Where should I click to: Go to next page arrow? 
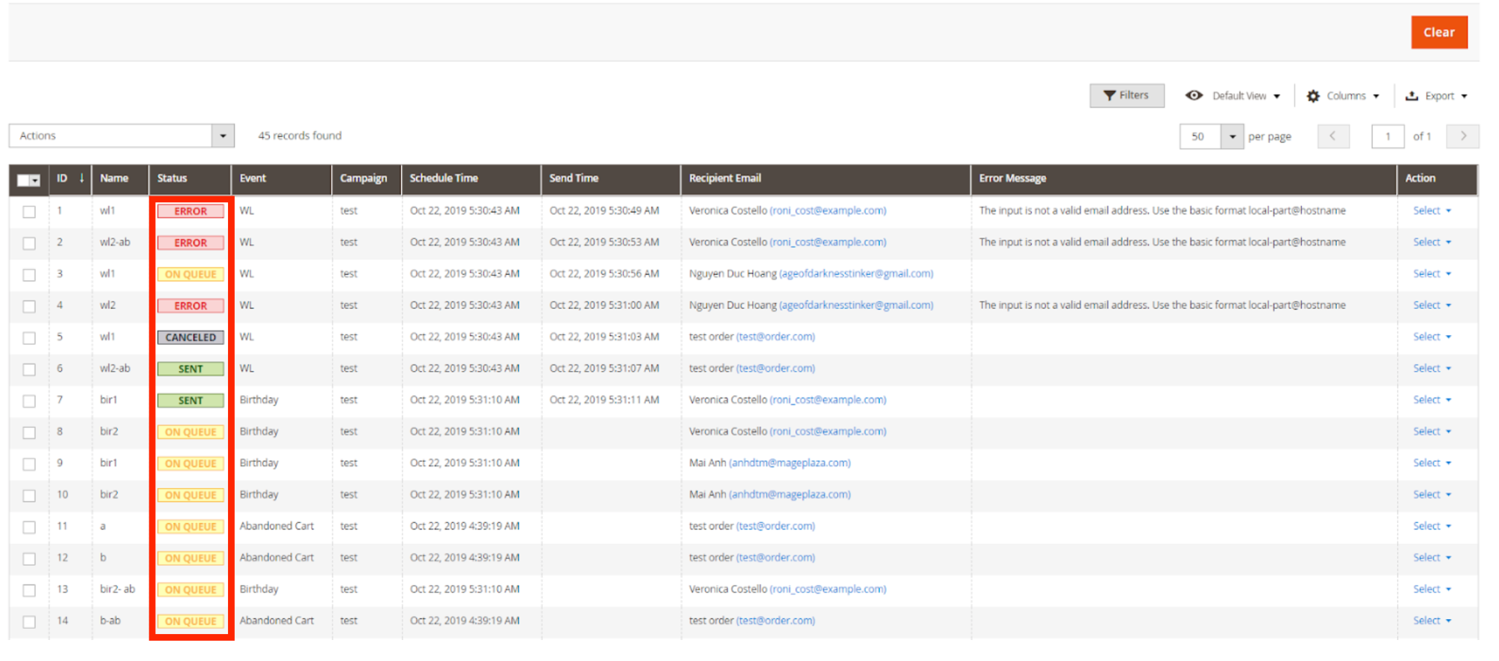click(x=1462, y=136)
